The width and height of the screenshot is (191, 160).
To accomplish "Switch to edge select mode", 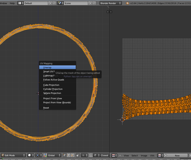I will click(x=68, y=155).
